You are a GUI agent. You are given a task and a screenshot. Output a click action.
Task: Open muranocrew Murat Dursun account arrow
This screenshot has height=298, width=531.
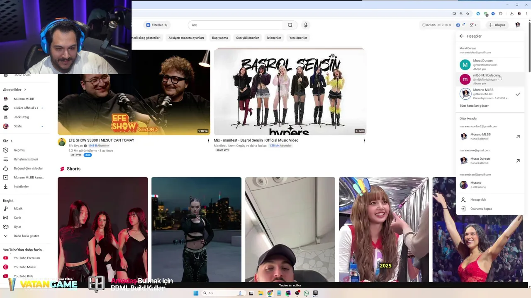pos(518,161)
